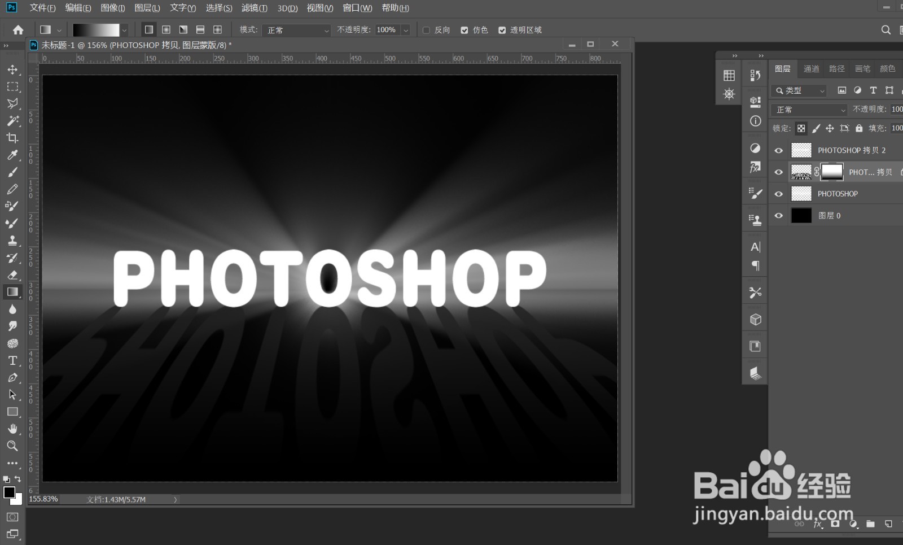Click the fx layer style button

pyautogui.click(x=817, y=524)
